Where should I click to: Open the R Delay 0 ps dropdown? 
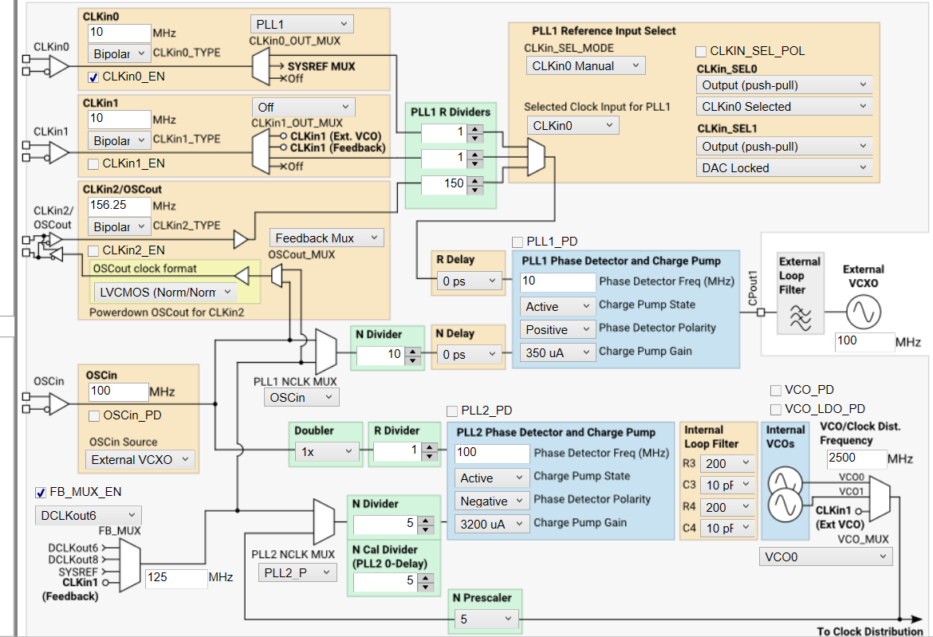pos(470,281)
